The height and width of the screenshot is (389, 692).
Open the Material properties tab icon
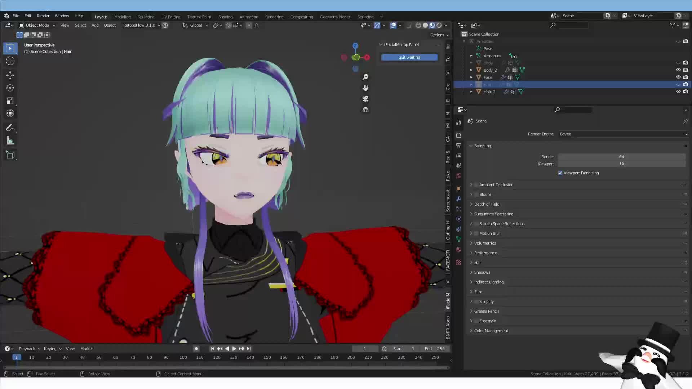tap(458, 249)
